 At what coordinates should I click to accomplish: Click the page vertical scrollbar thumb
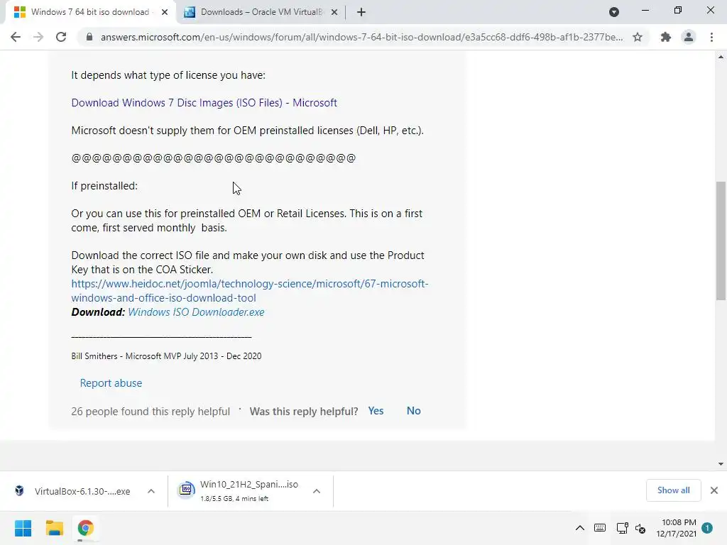721,241
